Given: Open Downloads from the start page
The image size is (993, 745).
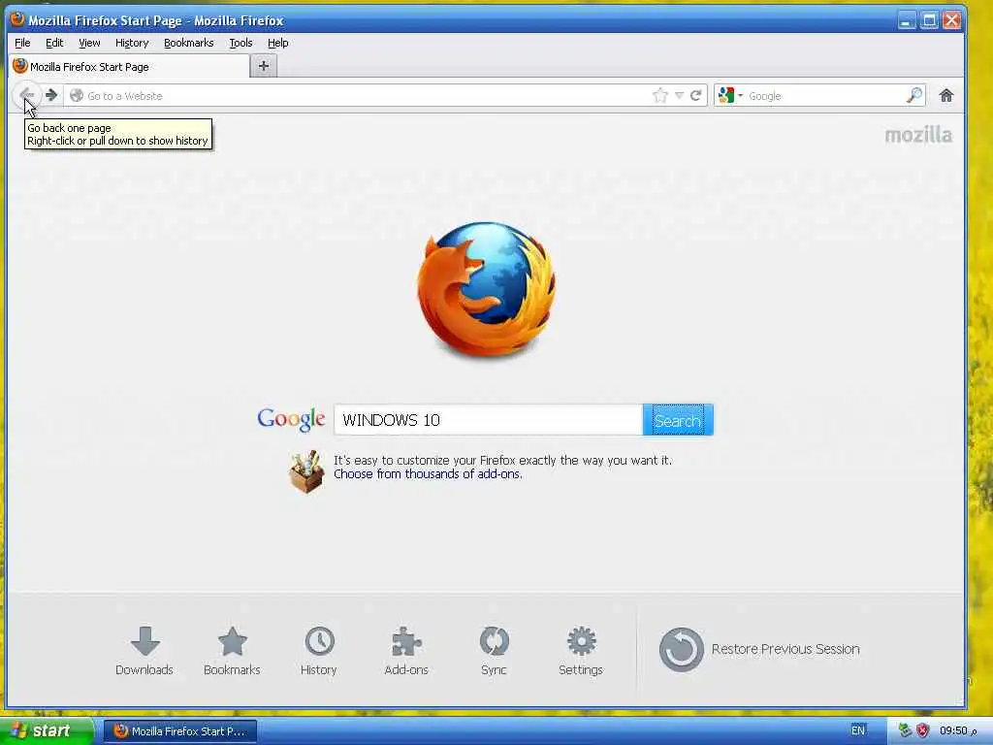Looking at the screenshot, I should point(144,651).
